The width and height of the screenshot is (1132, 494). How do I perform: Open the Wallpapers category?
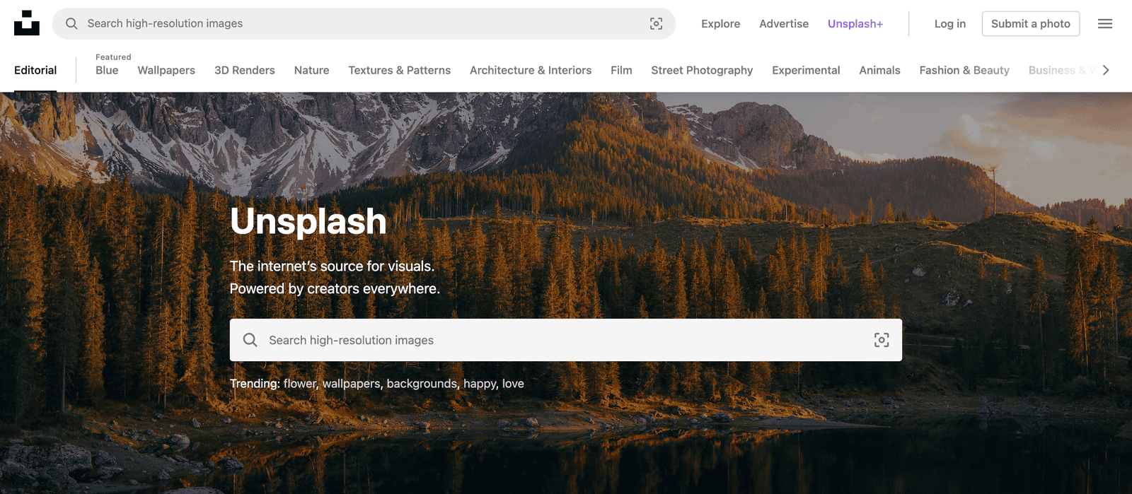(166, 70)
